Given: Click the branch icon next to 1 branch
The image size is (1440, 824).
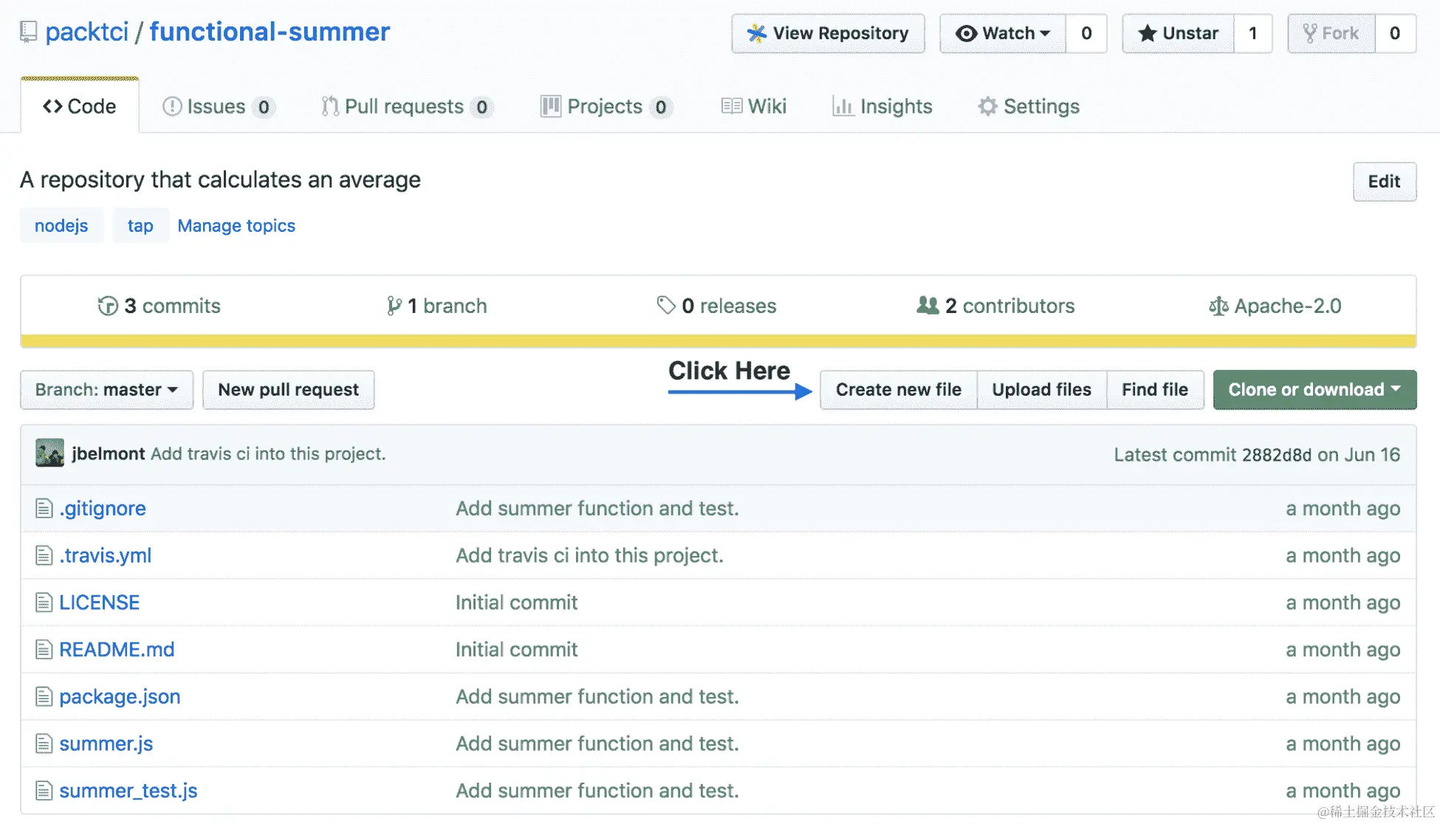Looking at the screenshot, I should point(394,306).
